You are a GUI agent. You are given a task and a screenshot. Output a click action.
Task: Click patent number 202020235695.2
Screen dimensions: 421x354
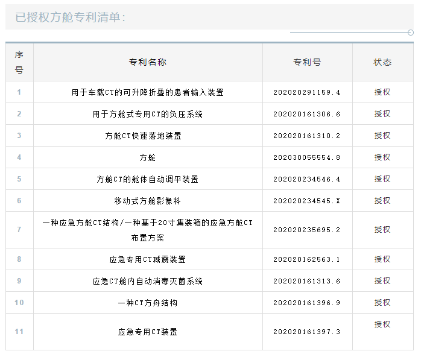307,230
